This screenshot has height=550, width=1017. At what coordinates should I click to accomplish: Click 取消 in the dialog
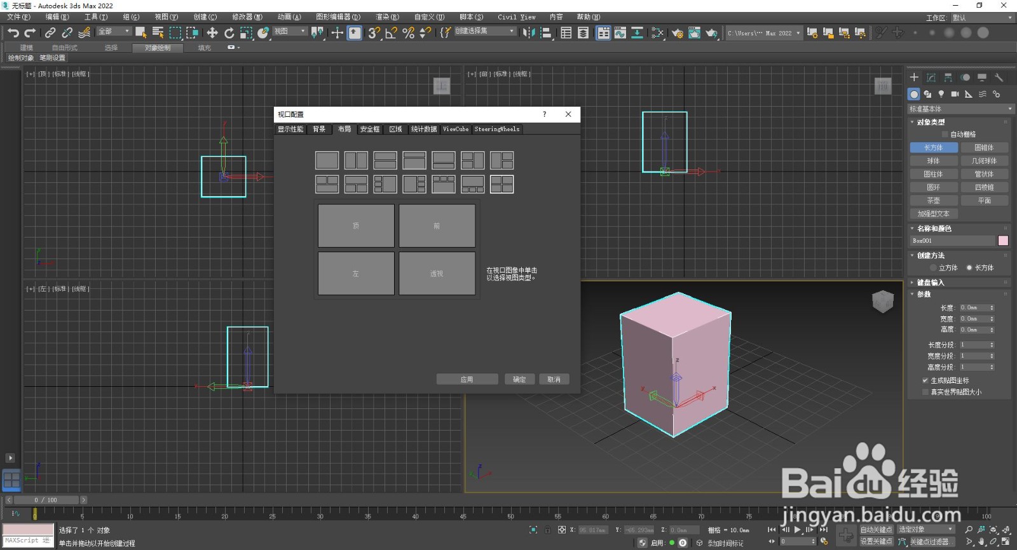(x=554, y=379)
